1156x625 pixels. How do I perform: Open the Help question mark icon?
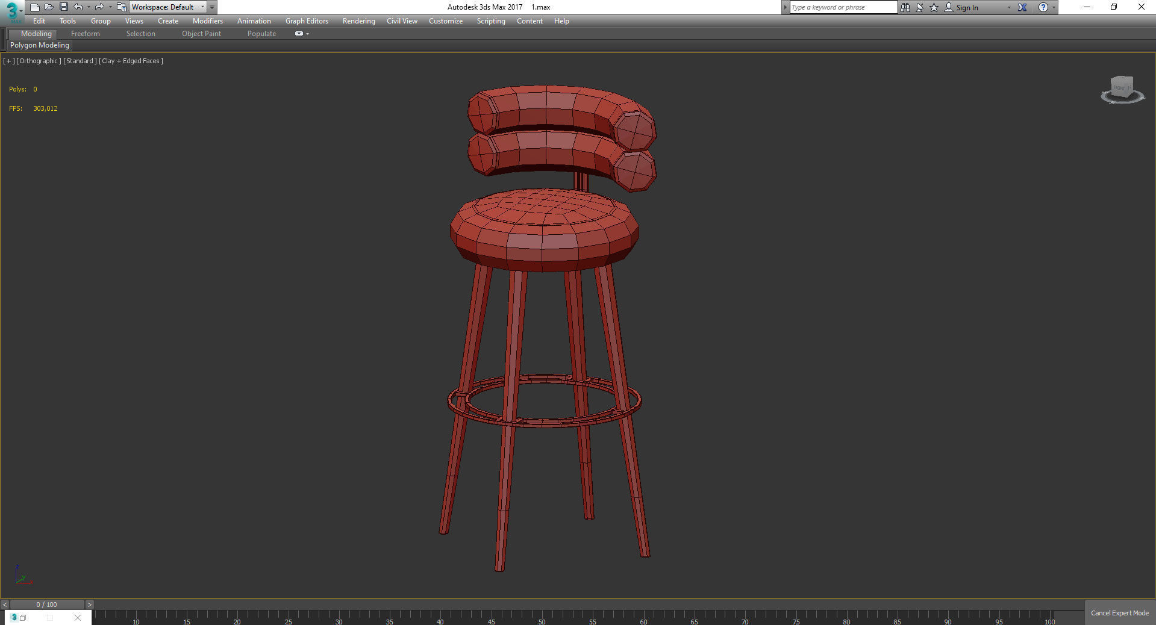pyautogui.click(x=1043, y=7)
